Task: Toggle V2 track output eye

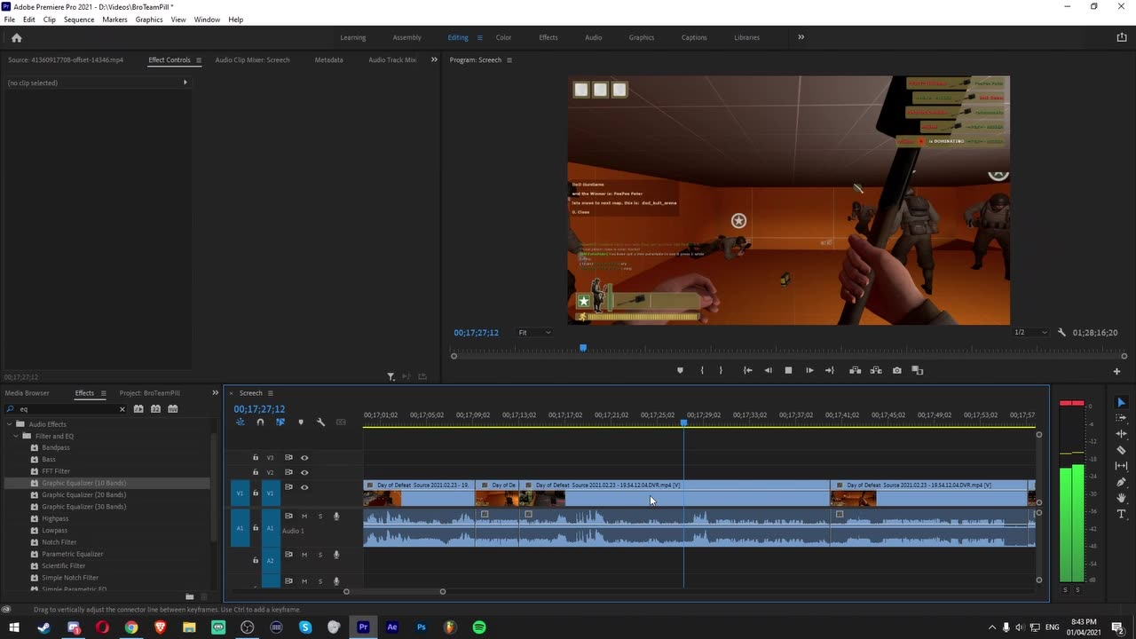Action: point(304,472)
